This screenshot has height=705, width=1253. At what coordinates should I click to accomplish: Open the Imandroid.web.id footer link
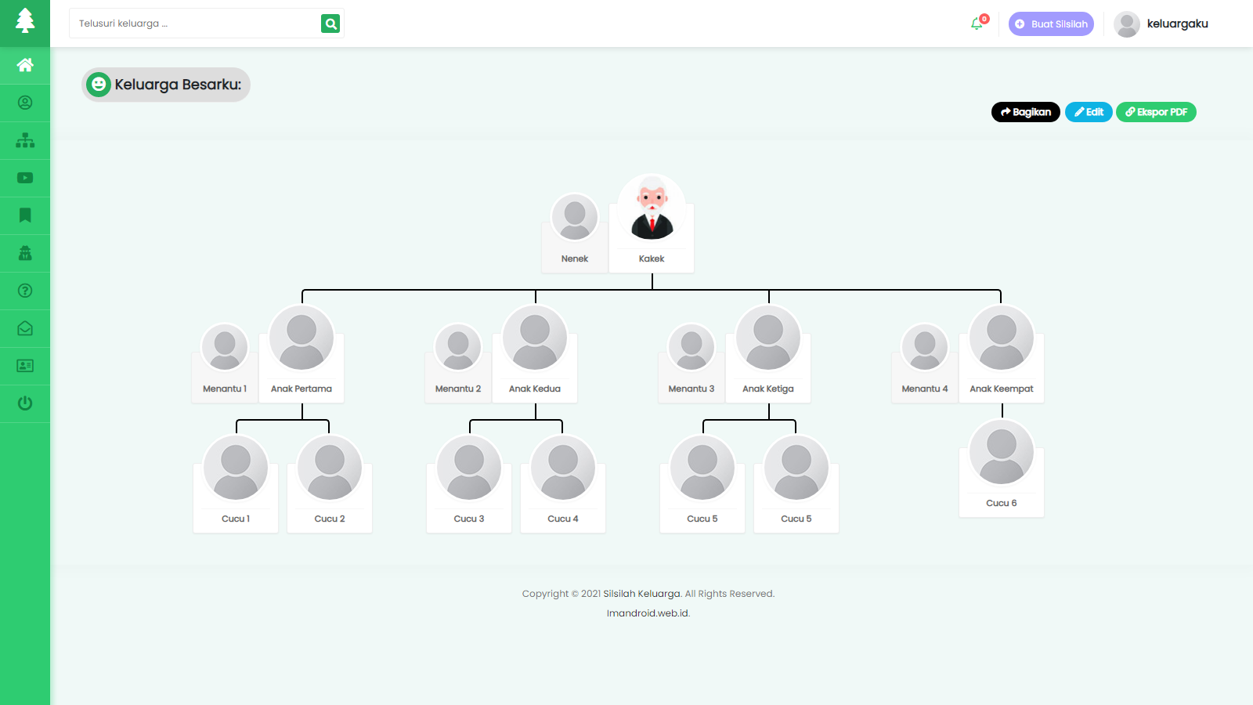pos(648,613)
